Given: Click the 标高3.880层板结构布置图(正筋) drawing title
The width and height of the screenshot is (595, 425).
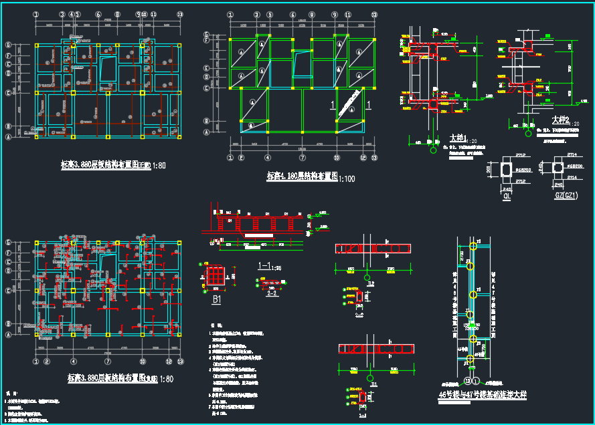Looking at the screenshot, I should (114, 165).
